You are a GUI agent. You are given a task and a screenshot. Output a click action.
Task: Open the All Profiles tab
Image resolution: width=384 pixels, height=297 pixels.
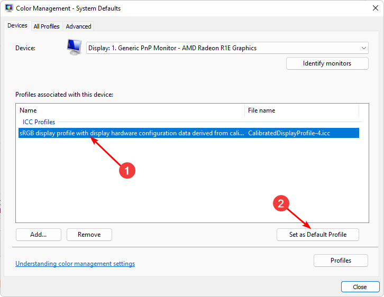click(x=47, y=26)
